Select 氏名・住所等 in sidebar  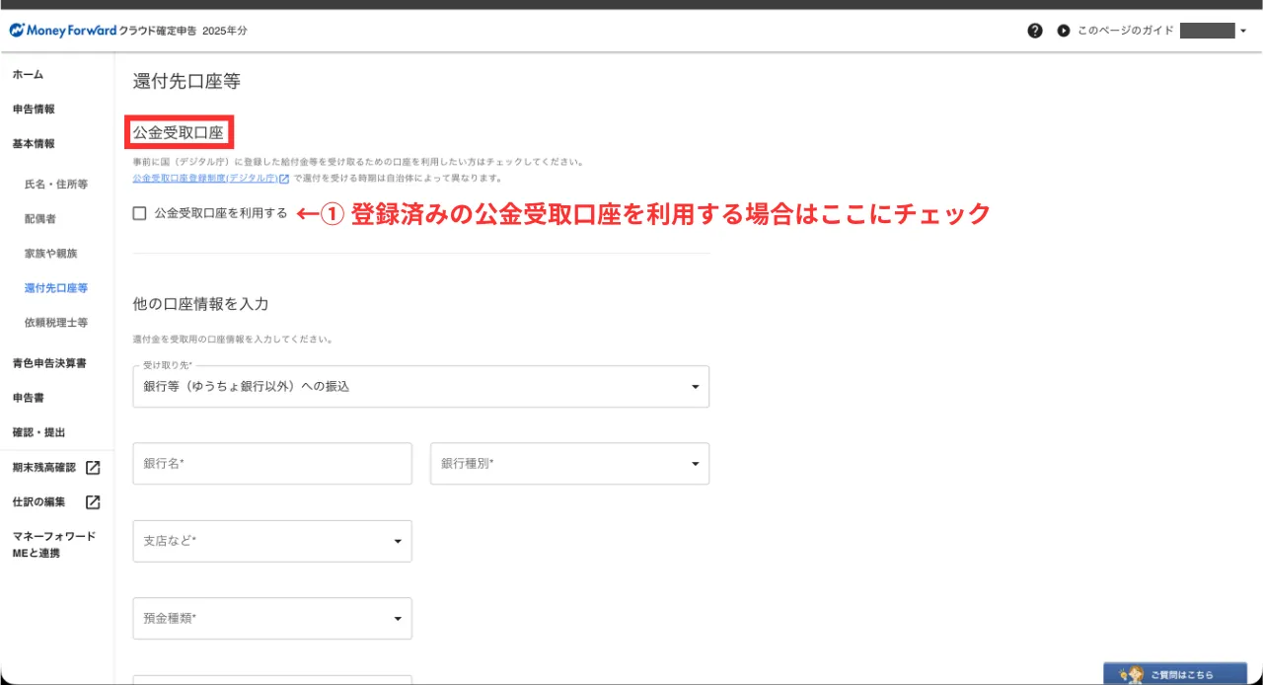tap(56, 185)
